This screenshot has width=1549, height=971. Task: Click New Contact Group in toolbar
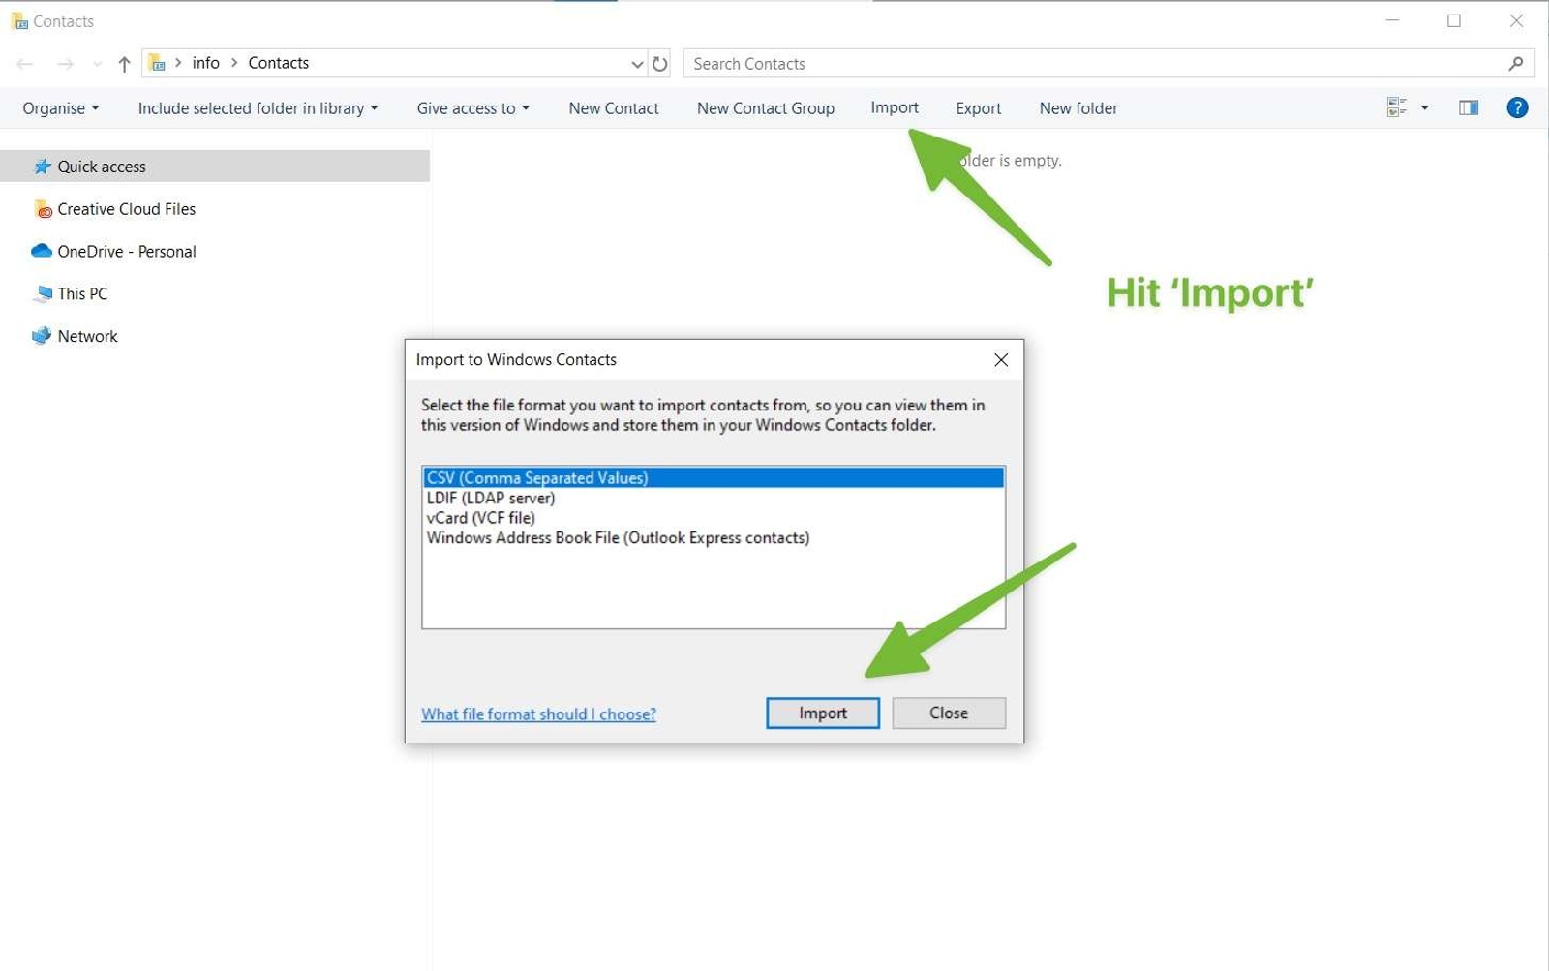766,108
